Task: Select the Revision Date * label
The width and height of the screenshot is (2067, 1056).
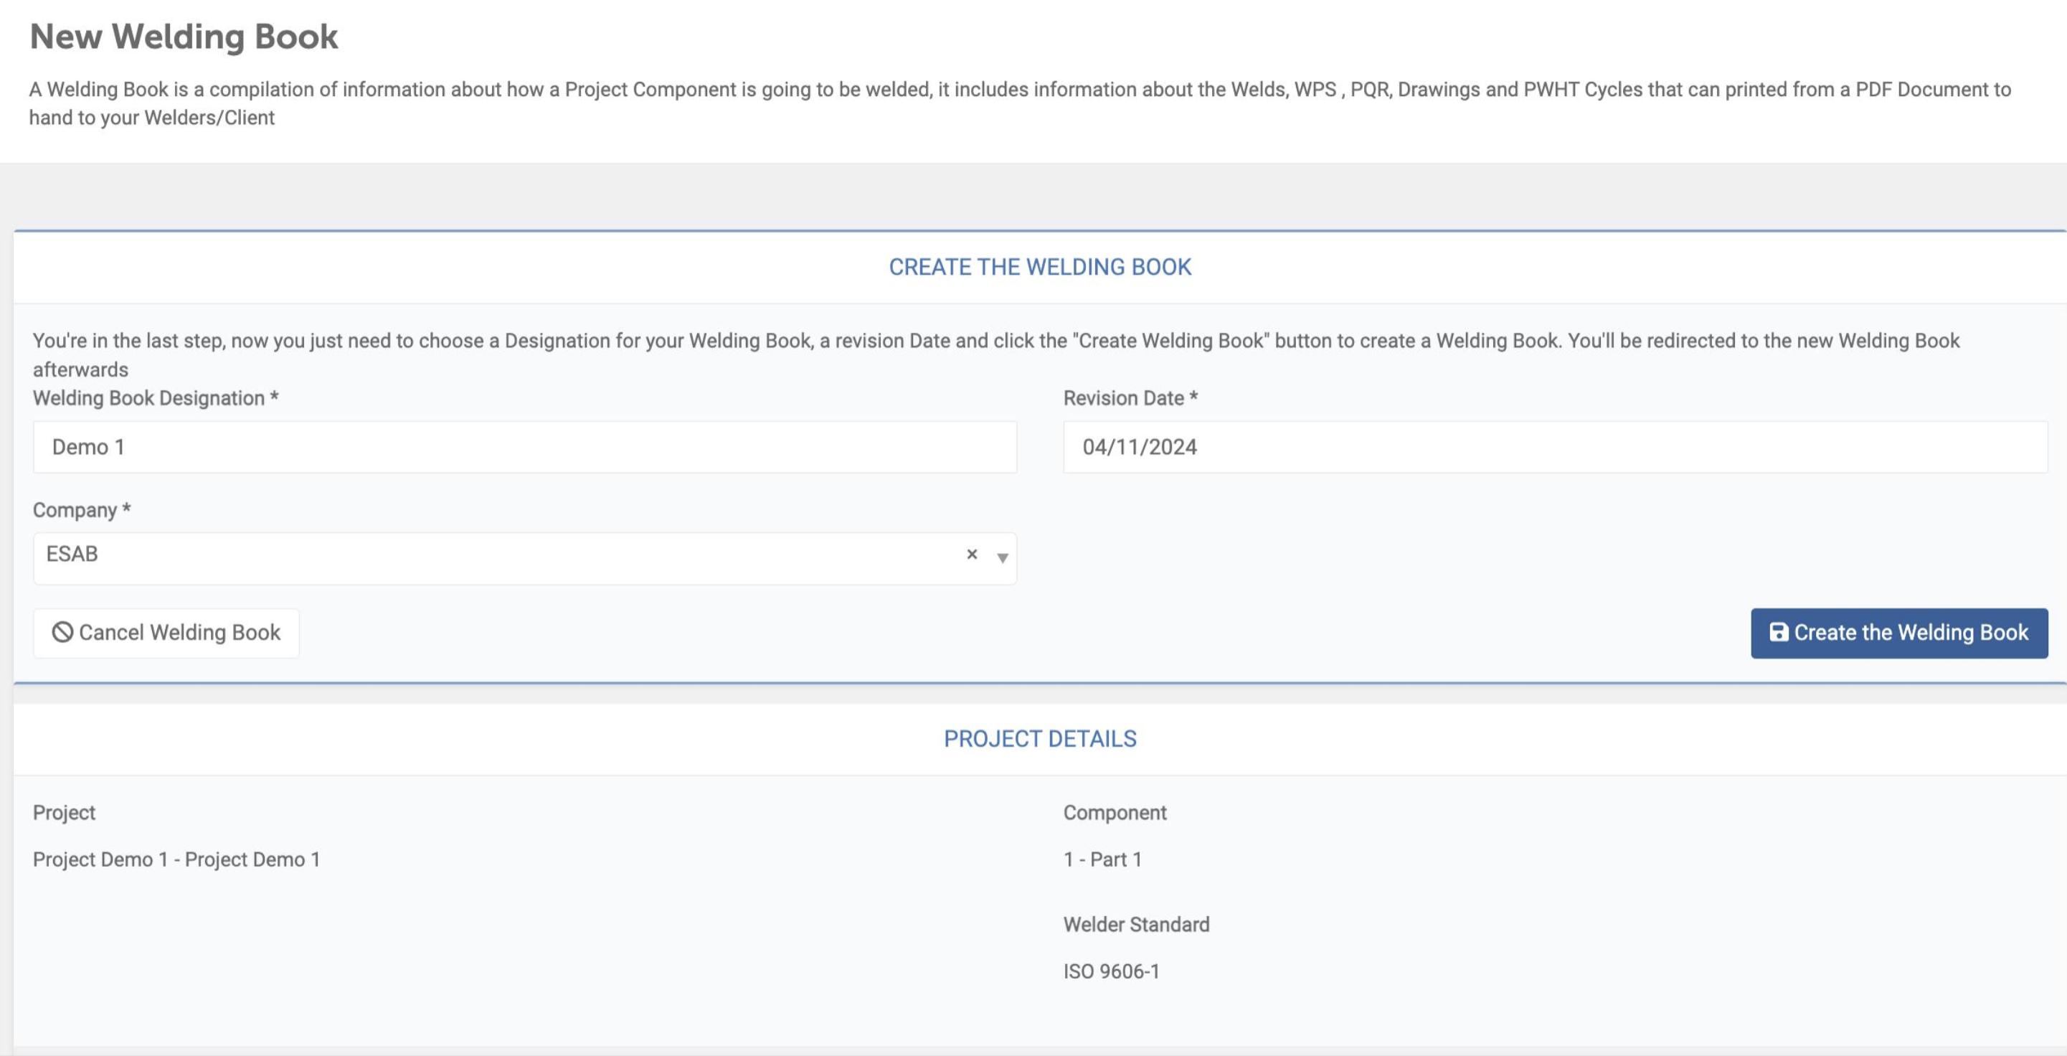Action: 1130,398
